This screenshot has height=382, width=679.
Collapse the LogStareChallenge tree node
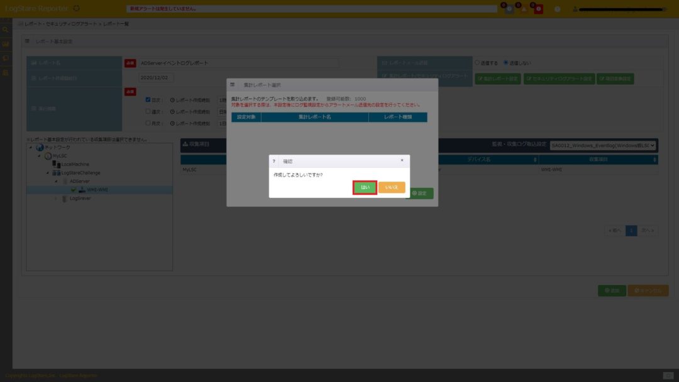pyautogui.click(x=48, y=173)
